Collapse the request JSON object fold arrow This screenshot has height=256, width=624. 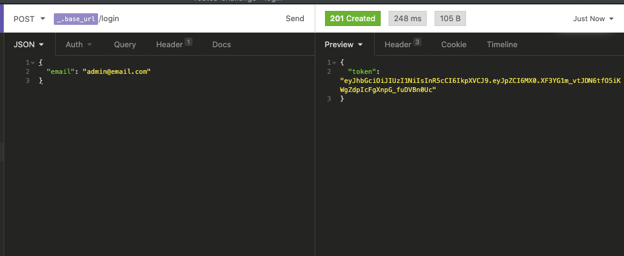point(33,62)
